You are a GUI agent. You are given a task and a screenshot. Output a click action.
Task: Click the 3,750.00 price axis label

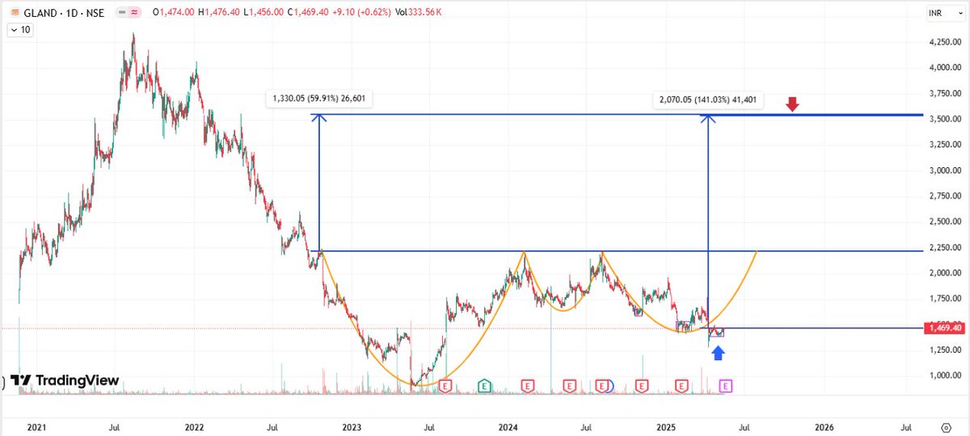(945, 94)
